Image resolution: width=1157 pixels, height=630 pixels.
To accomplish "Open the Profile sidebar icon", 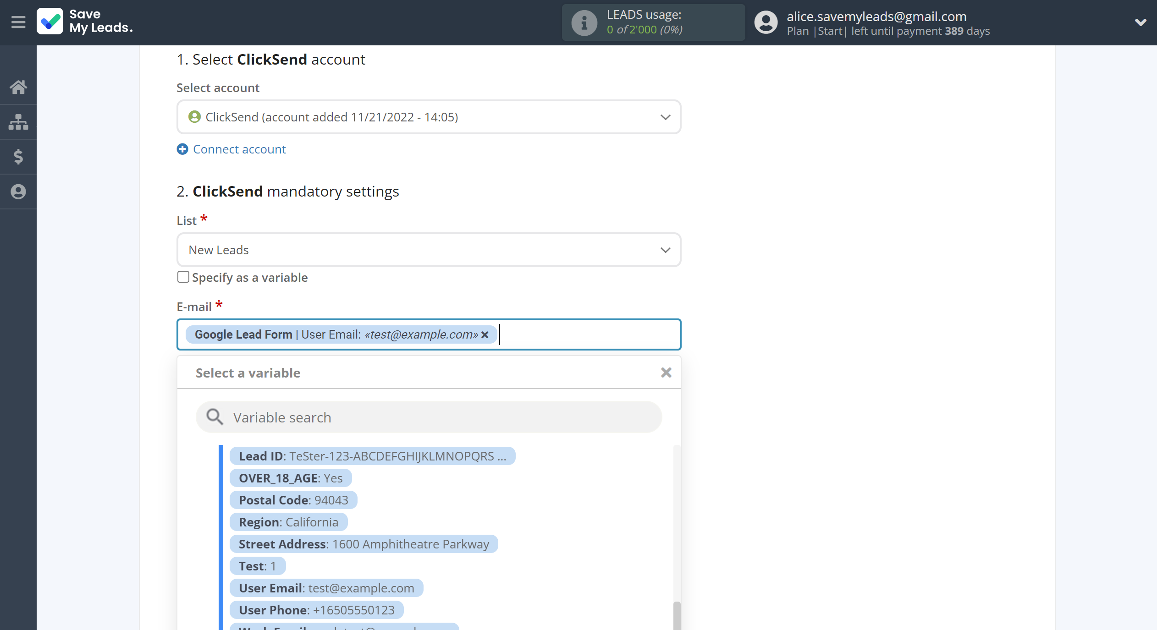I will point(18,192).
